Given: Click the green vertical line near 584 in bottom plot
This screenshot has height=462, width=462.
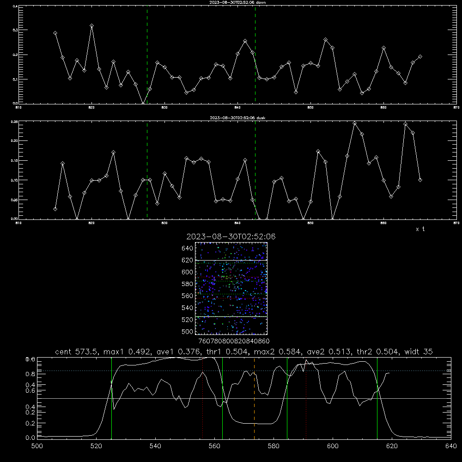Looking at the screenshot, I should point(287,398).
